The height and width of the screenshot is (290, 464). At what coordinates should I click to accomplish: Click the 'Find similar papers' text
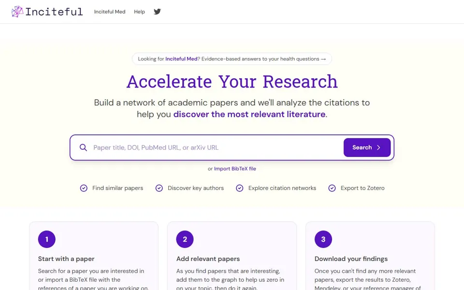click(x=118, y=188)
